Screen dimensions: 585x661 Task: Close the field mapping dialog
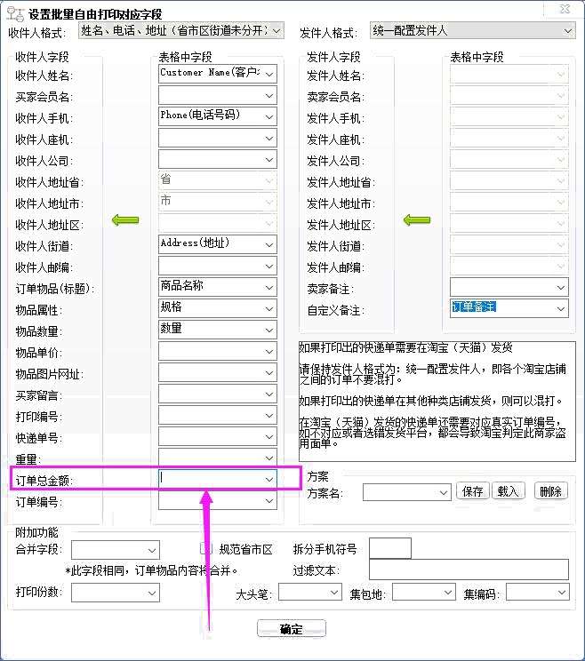pyautogui.click(x=565, y=9)
